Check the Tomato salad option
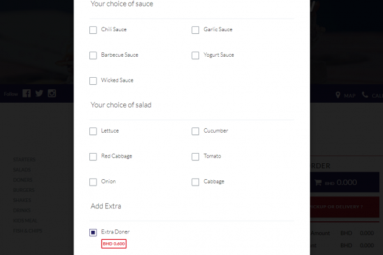The image size is (383, 255). 195,157
